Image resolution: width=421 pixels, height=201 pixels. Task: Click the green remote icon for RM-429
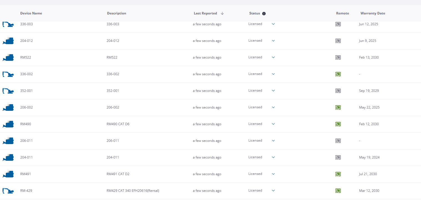coord(338,191)
